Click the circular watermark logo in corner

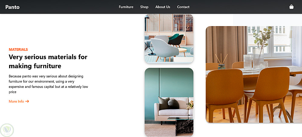click(7, 130)
